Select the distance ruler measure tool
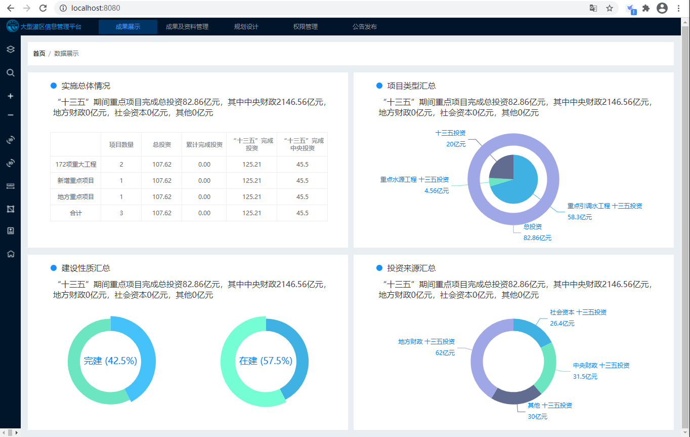The height and width of the screenshot is (437, 690). pos(10,186)
